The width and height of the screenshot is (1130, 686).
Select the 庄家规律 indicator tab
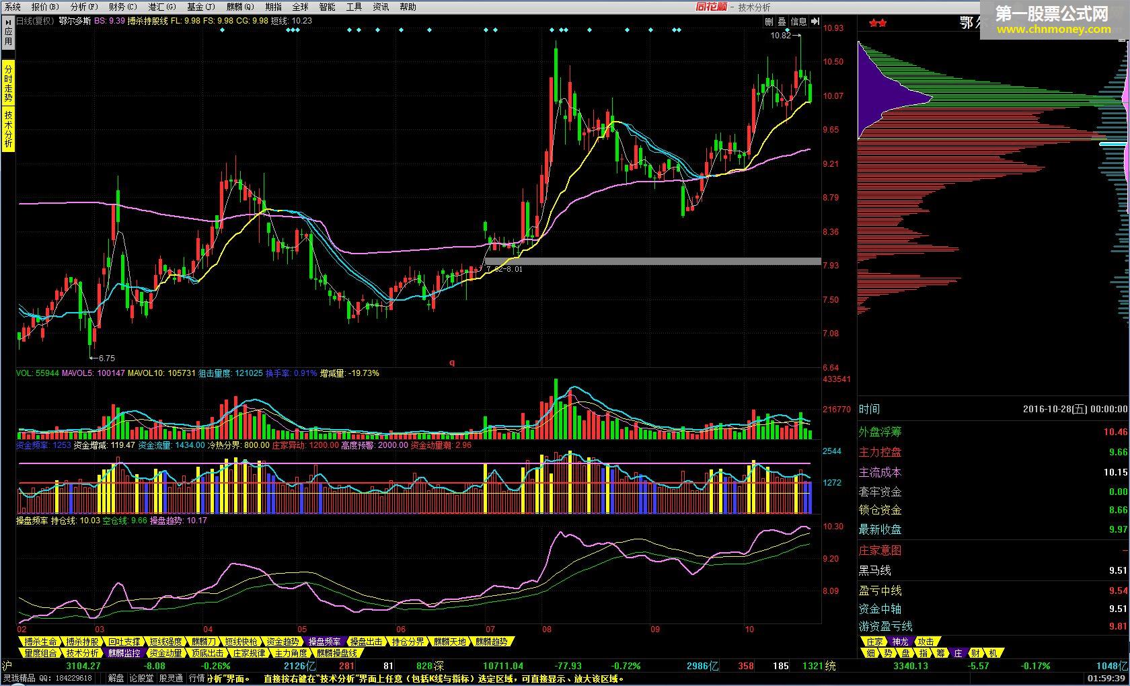[x=249, y=652]
